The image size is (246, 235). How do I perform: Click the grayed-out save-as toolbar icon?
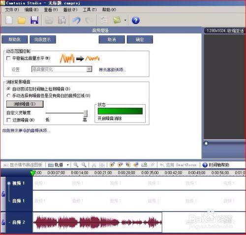click(x=62, y=20)
